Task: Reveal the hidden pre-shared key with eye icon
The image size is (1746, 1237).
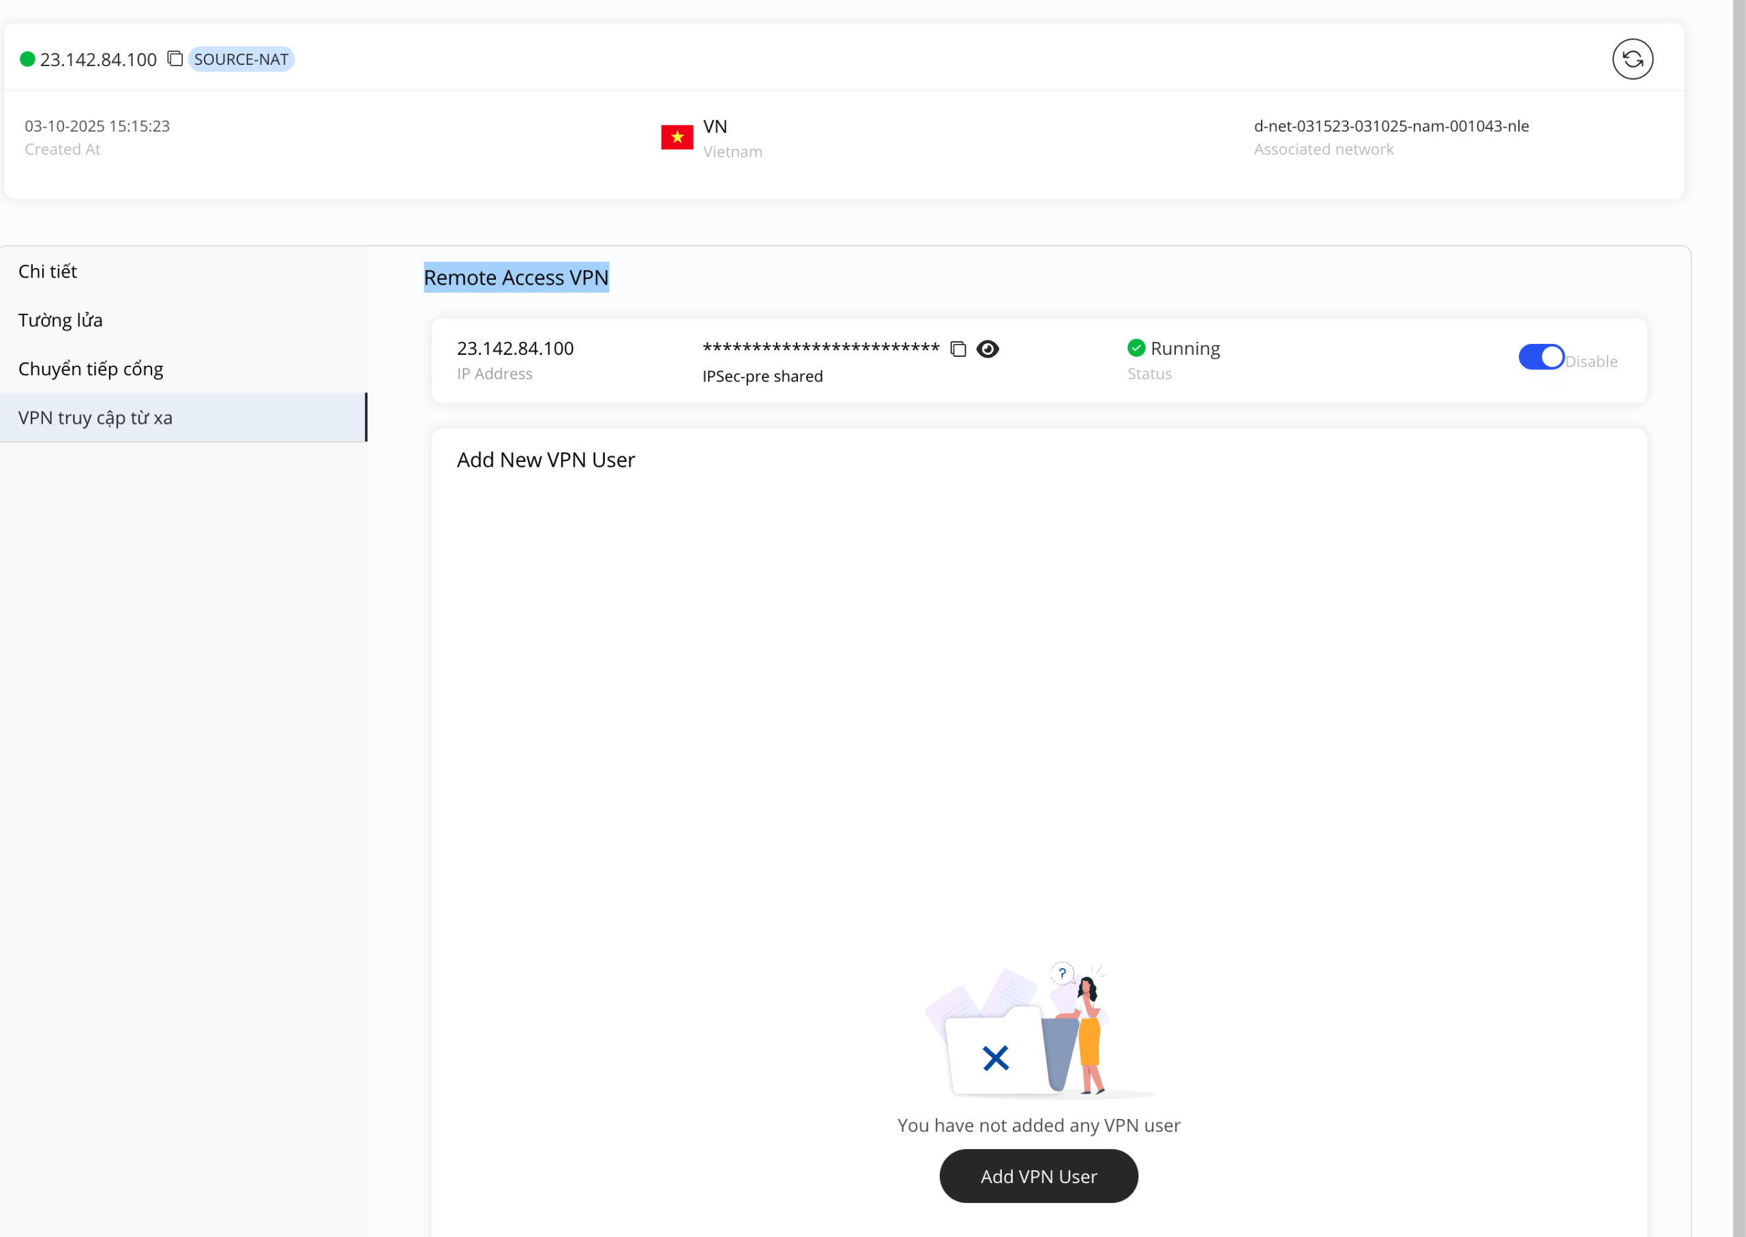Action: point(988,349)
